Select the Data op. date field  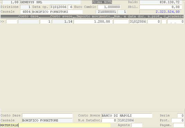(x=58, y=7)
